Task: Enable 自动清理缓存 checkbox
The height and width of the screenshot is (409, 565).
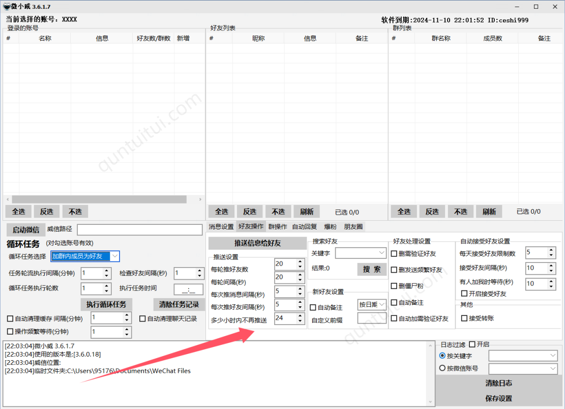Action: [x=10, y=318]
